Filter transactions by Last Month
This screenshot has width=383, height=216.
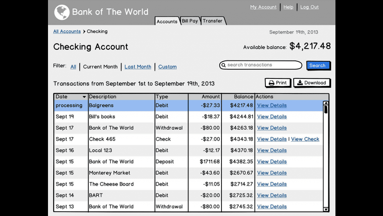point(138,67)
